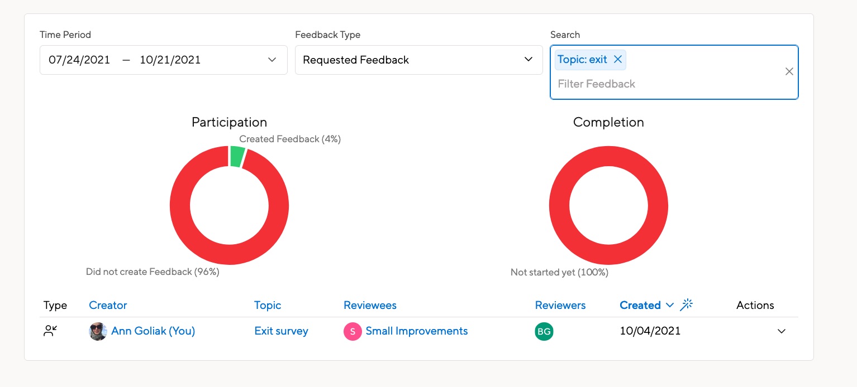Click the sort chevron next to Created
The image size is (857, 387).
669,305
